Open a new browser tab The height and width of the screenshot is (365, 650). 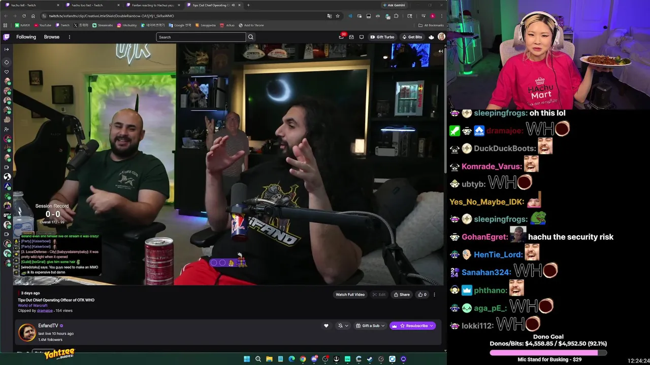[248, 5]
